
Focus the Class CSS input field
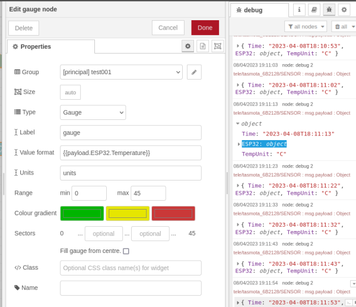click(x=131, y=268)
